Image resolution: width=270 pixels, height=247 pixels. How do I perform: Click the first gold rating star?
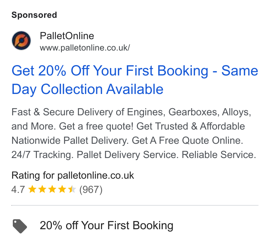coord(32,189)
